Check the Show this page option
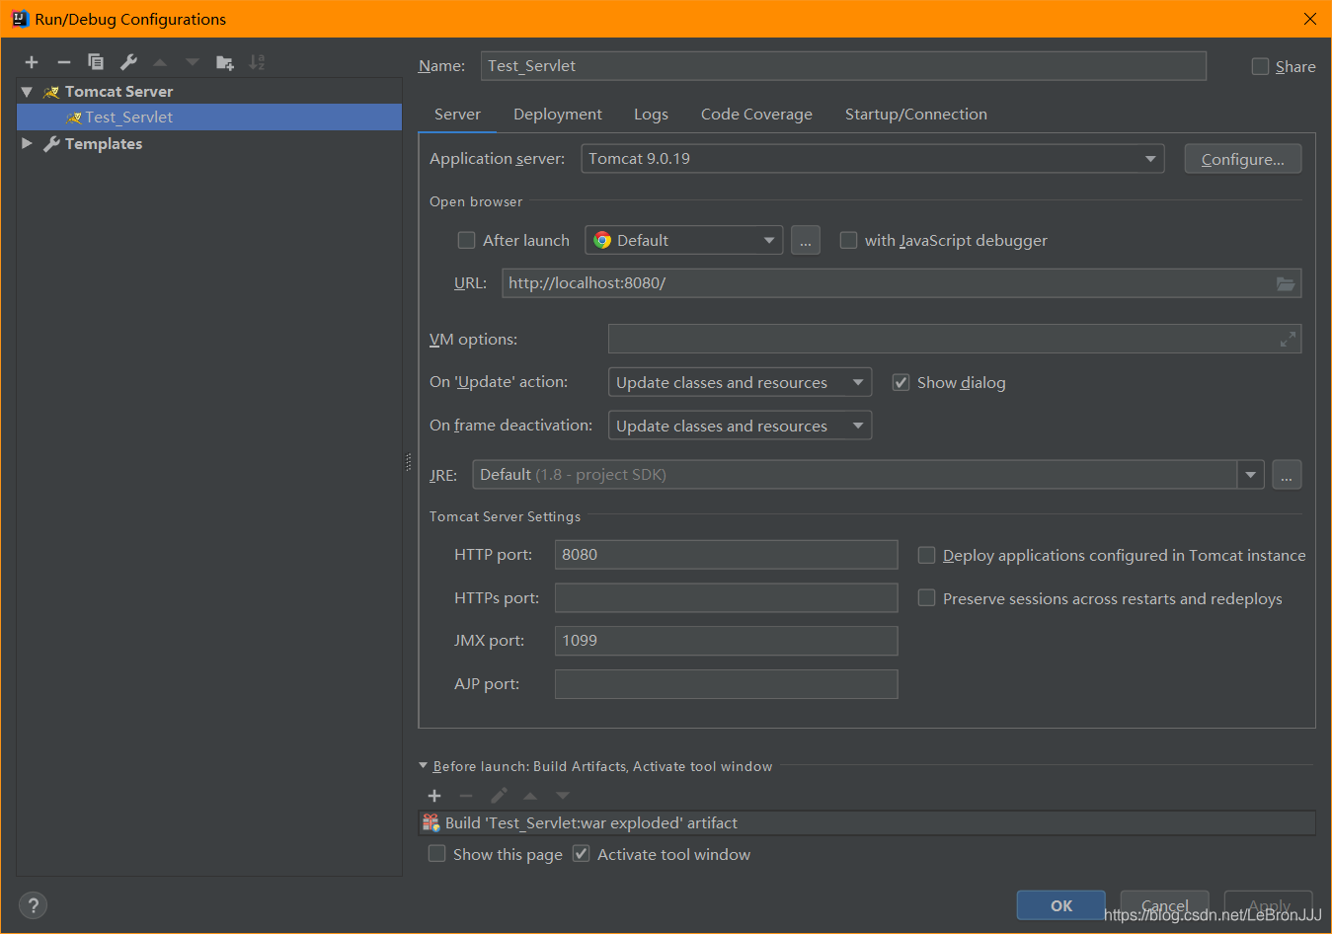 [x=436, y=854]
